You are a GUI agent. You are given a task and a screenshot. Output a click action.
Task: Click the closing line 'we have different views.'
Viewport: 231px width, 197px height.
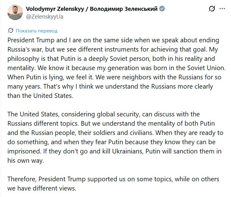42,188
